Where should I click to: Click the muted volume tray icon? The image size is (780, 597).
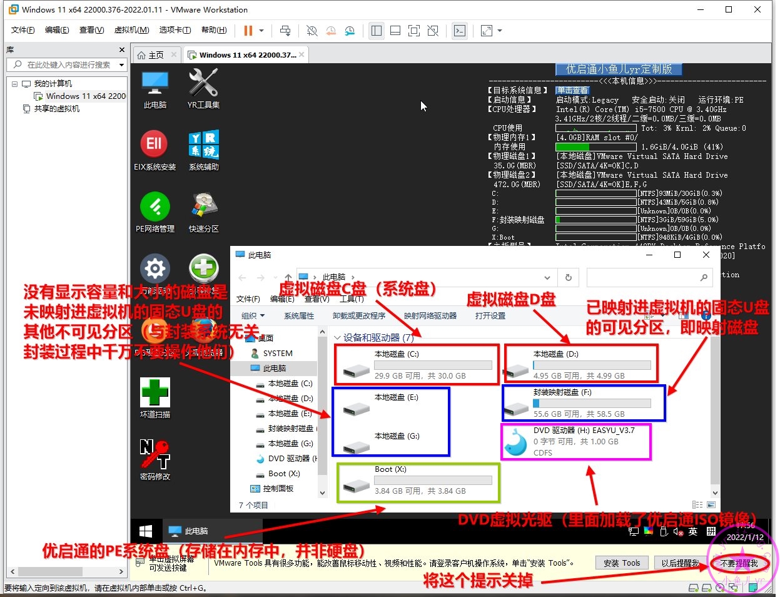click(678, 532)
